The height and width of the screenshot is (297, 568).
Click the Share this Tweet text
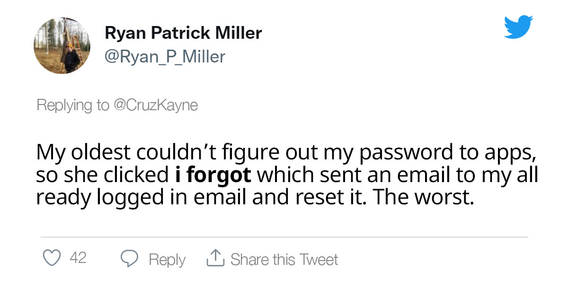pos(284,259)
